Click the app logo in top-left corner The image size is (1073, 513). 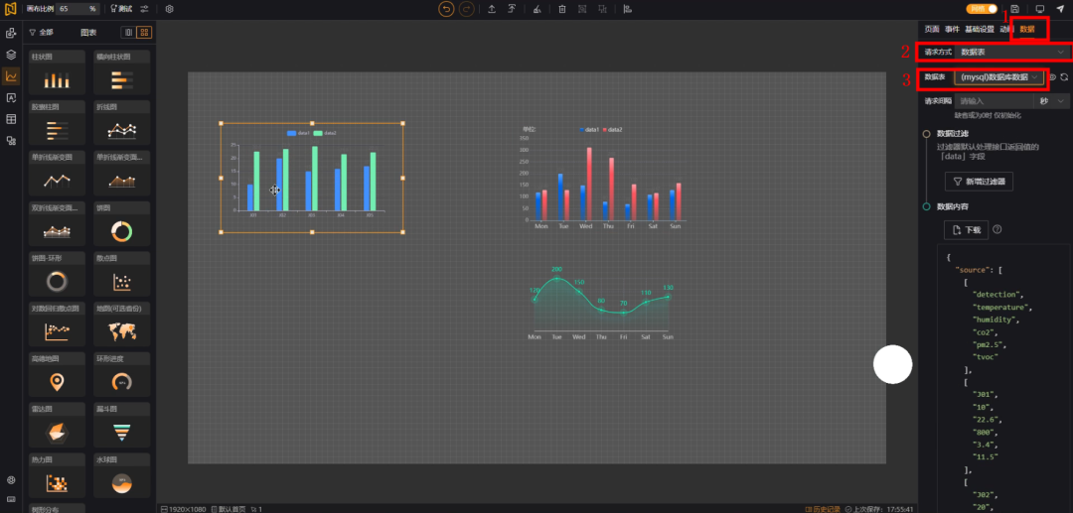(x=10, y=9)
